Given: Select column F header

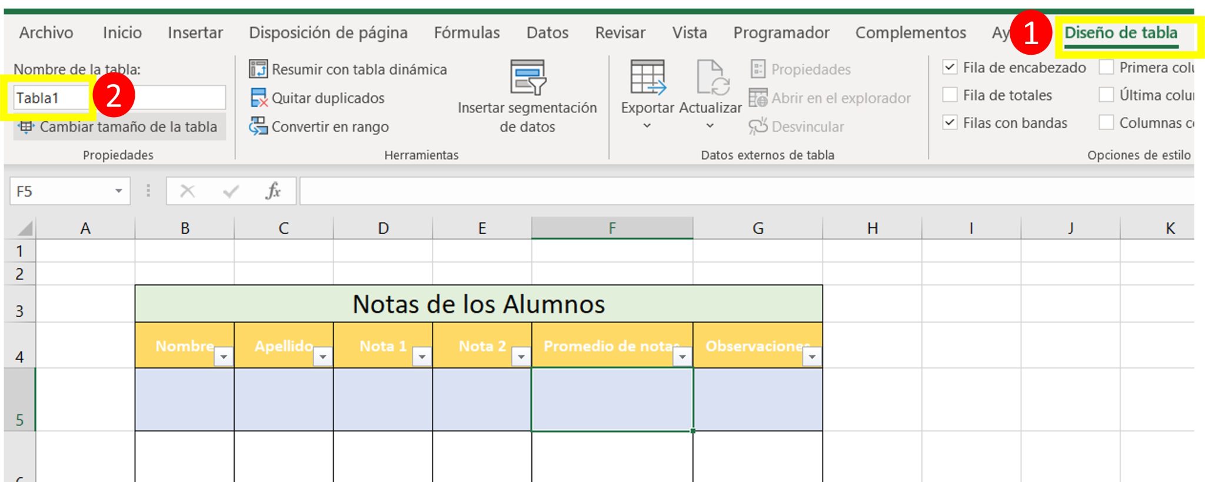Looking at the screenshot, I should pyautogui.click(x=612, y=228).
